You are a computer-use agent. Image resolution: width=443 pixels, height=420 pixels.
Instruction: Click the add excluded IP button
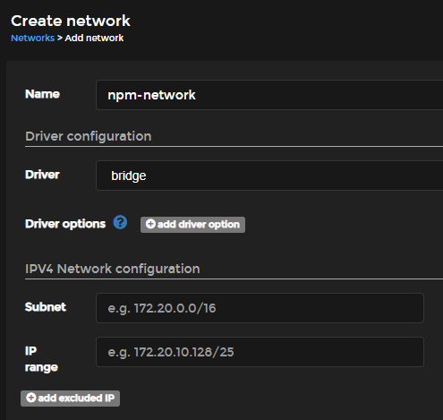click(70, 399)
